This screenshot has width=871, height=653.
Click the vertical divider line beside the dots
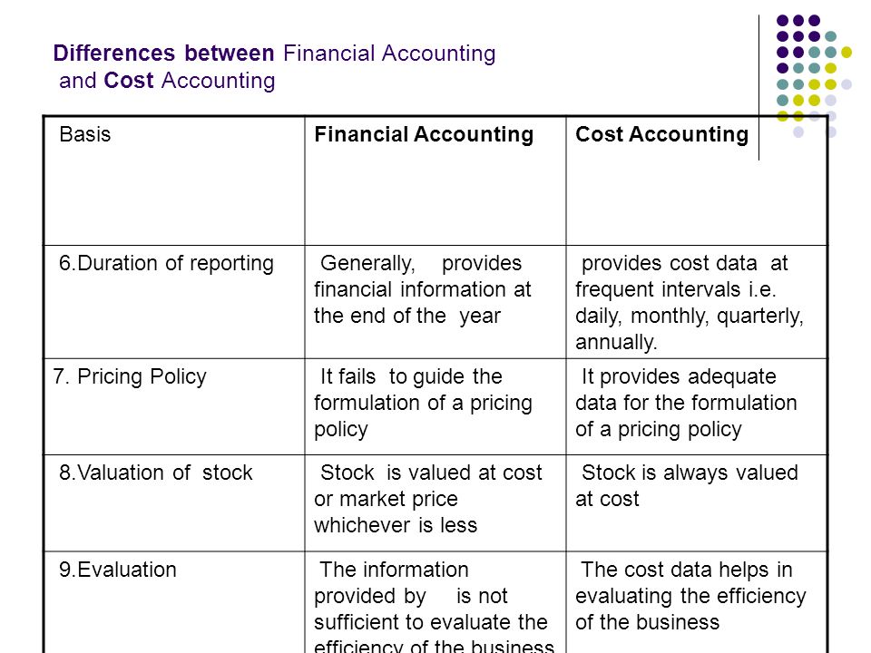758,88
